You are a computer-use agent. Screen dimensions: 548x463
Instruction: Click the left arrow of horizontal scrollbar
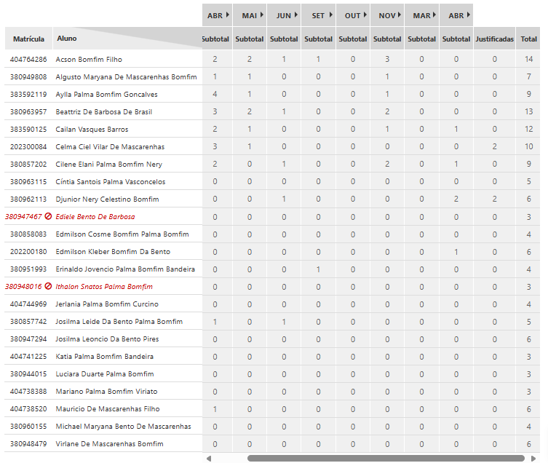209,459
